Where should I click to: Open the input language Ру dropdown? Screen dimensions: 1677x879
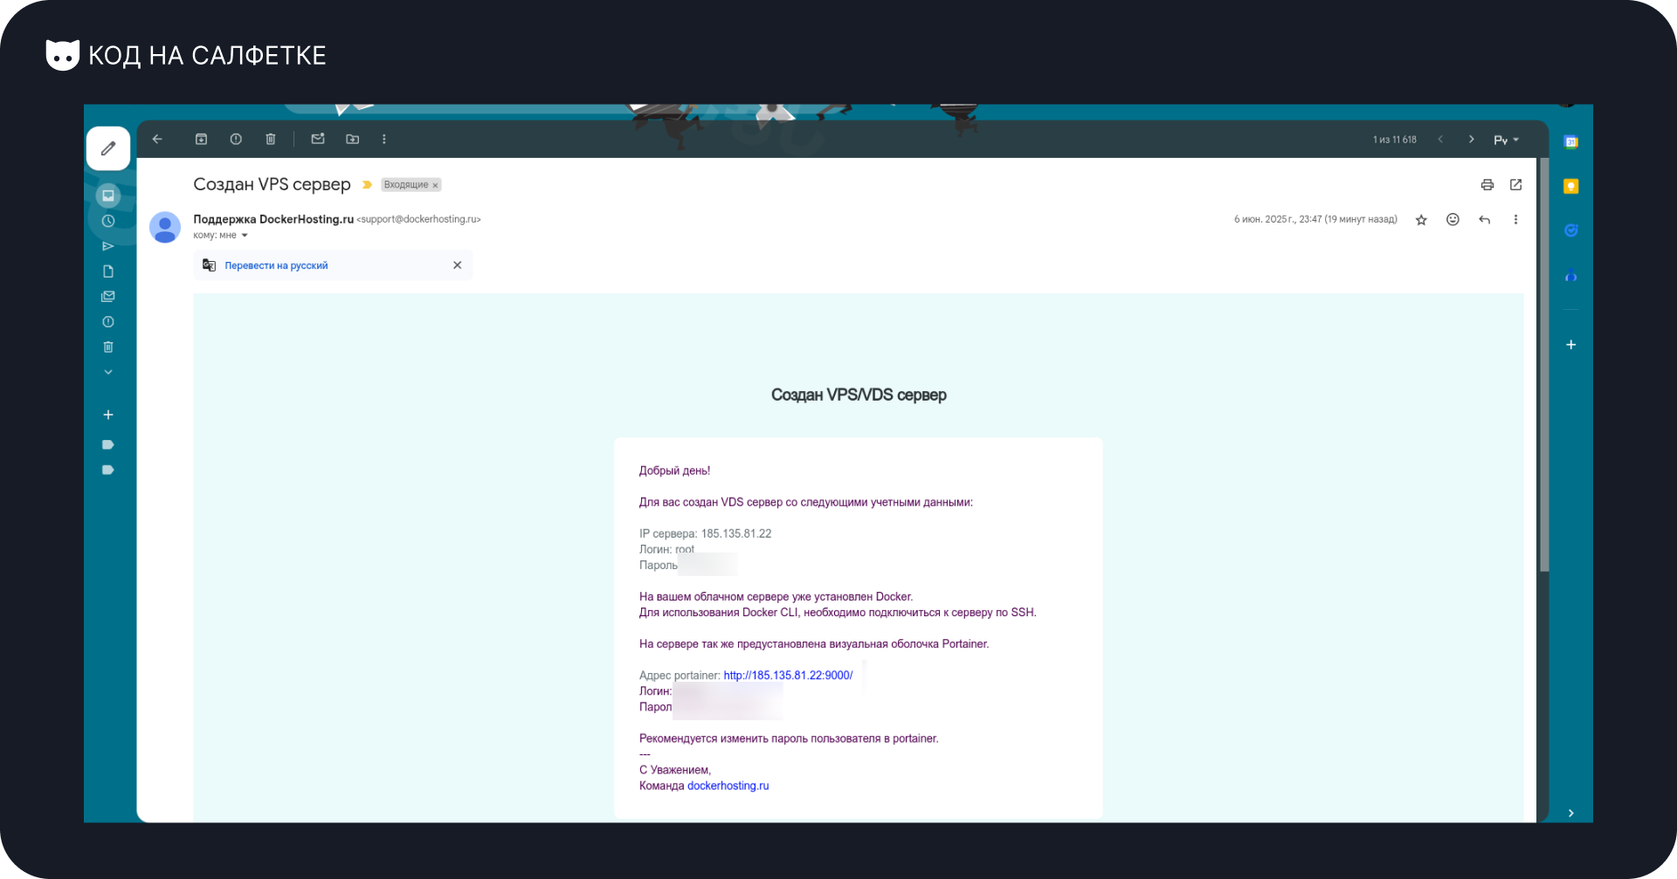(1507, 140)
